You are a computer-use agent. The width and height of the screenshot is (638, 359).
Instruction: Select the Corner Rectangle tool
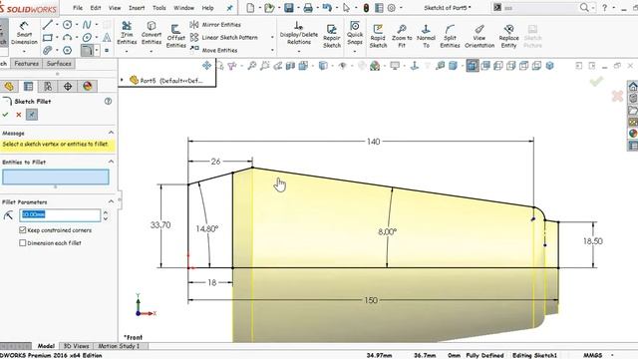click(x=48, y=38)
